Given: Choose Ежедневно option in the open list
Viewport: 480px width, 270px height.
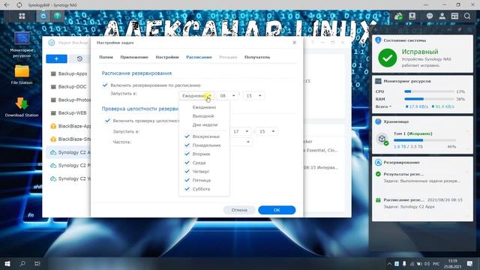Looking at the screenshot, I should click(204, 107).
